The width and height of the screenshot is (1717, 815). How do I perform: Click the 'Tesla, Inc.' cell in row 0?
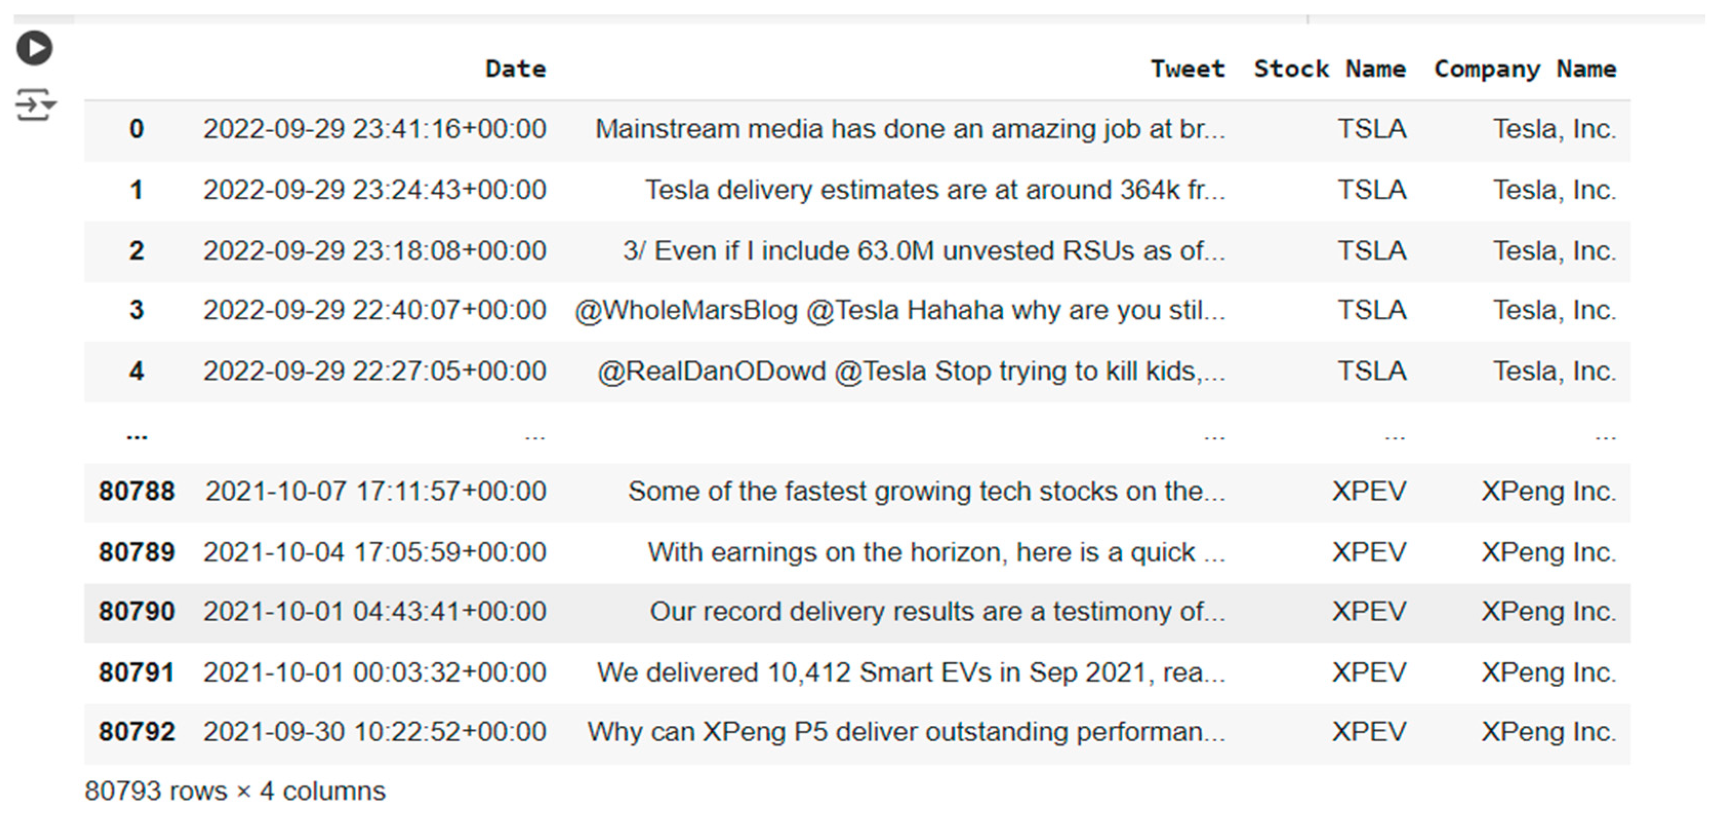1555,129
